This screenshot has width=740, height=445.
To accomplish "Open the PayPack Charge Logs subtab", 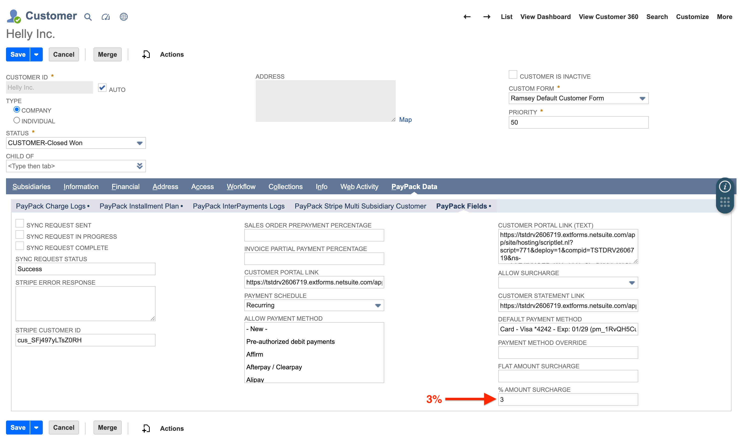I will point(51,206).
